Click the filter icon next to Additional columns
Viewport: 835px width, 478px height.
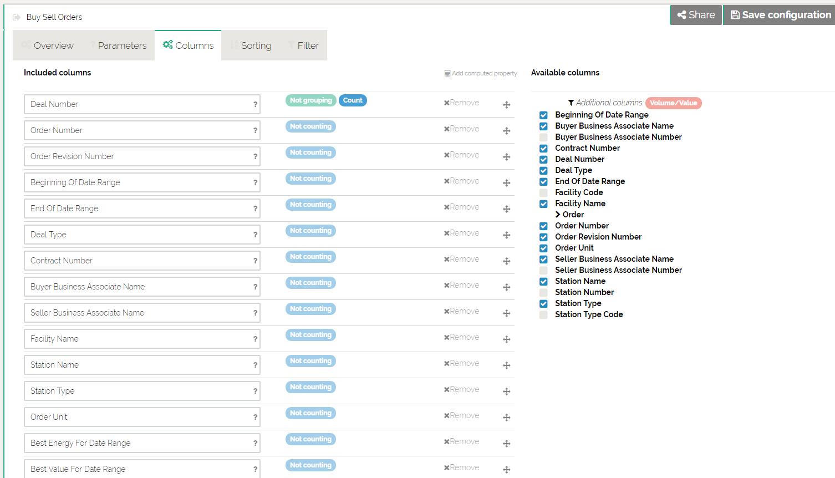point(571,103)
